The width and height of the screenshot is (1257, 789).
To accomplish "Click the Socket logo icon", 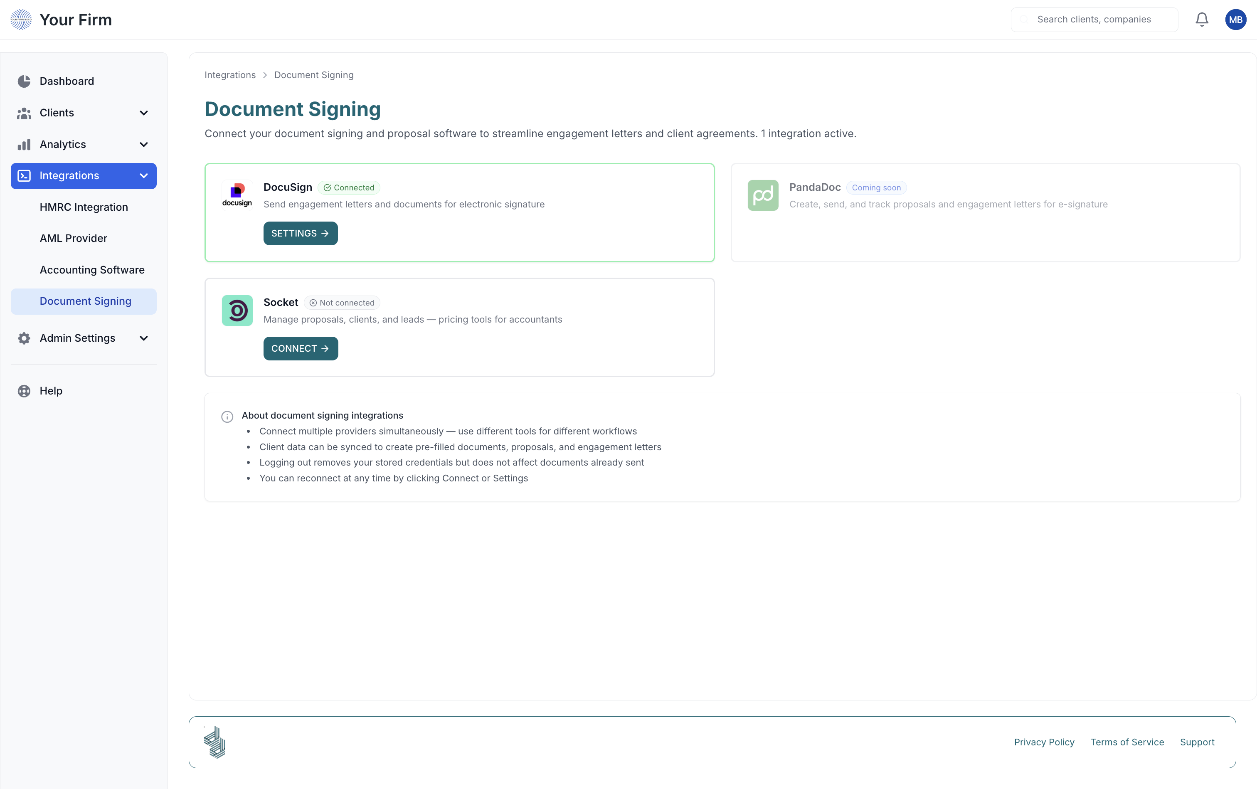I will [x=237, y=311].
